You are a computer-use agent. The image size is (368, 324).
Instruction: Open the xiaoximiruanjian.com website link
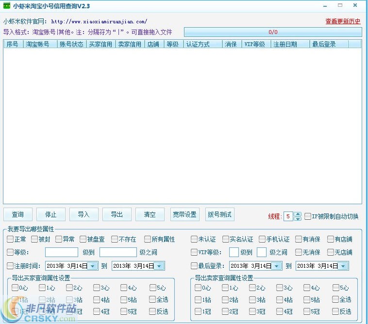click(x=99, y=21)
